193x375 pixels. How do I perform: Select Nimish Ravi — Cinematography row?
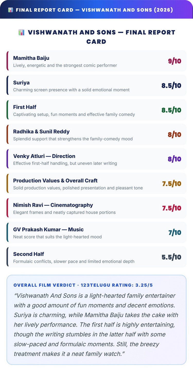97,208
